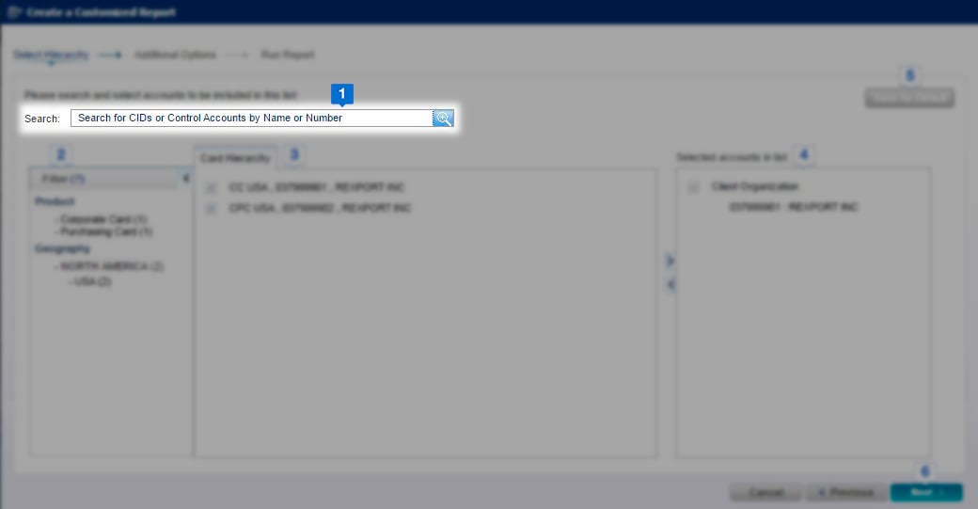The width and height of the screenshot is (978, 509).
Task: Click the callout marker number 3
Action: click(x=294, y=154)
